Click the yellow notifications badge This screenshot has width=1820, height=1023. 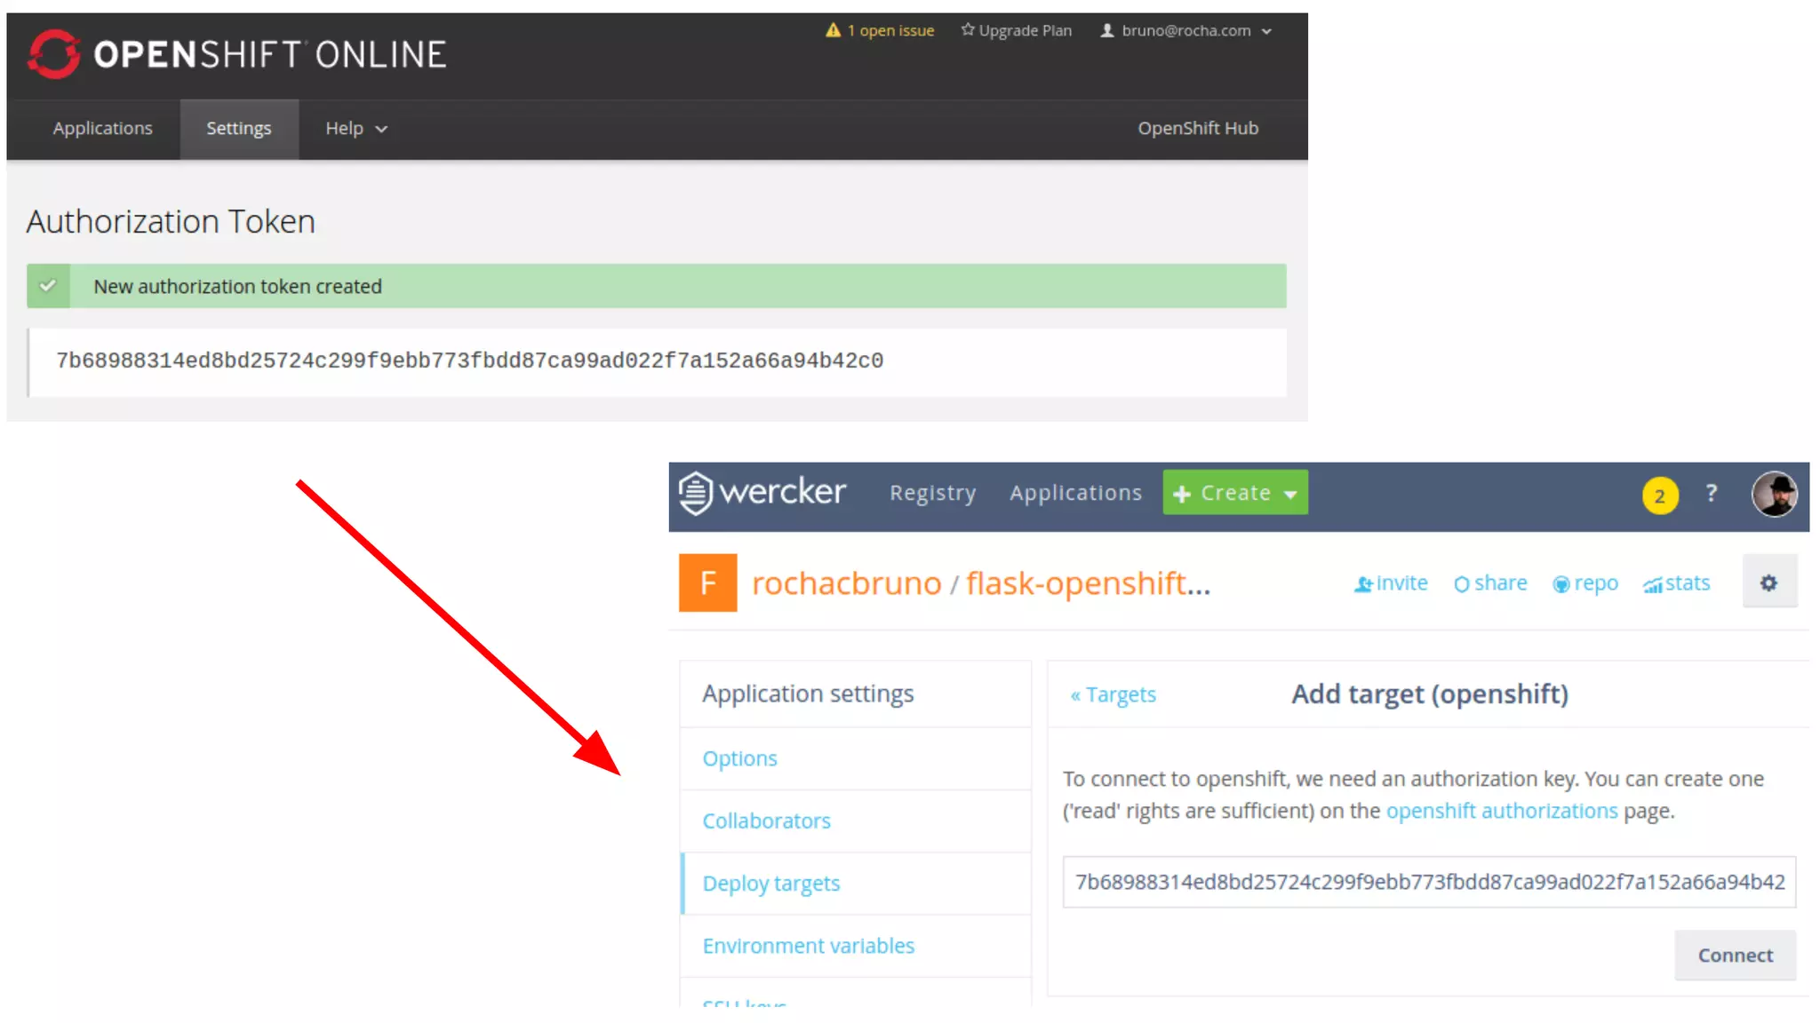click(1659, 496)
